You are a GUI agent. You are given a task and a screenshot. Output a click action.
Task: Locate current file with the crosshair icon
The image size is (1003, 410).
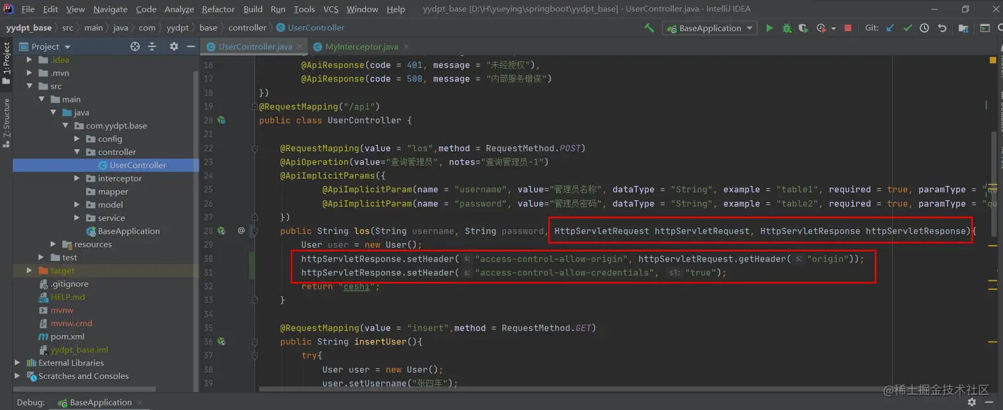135,46
